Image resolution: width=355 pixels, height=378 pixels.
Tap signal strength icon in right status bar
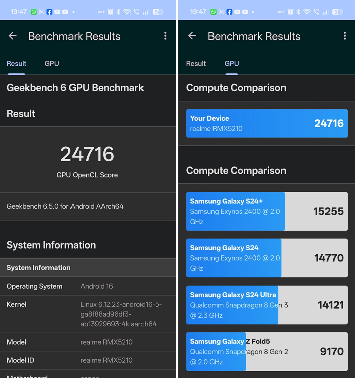tap(325, 12)
